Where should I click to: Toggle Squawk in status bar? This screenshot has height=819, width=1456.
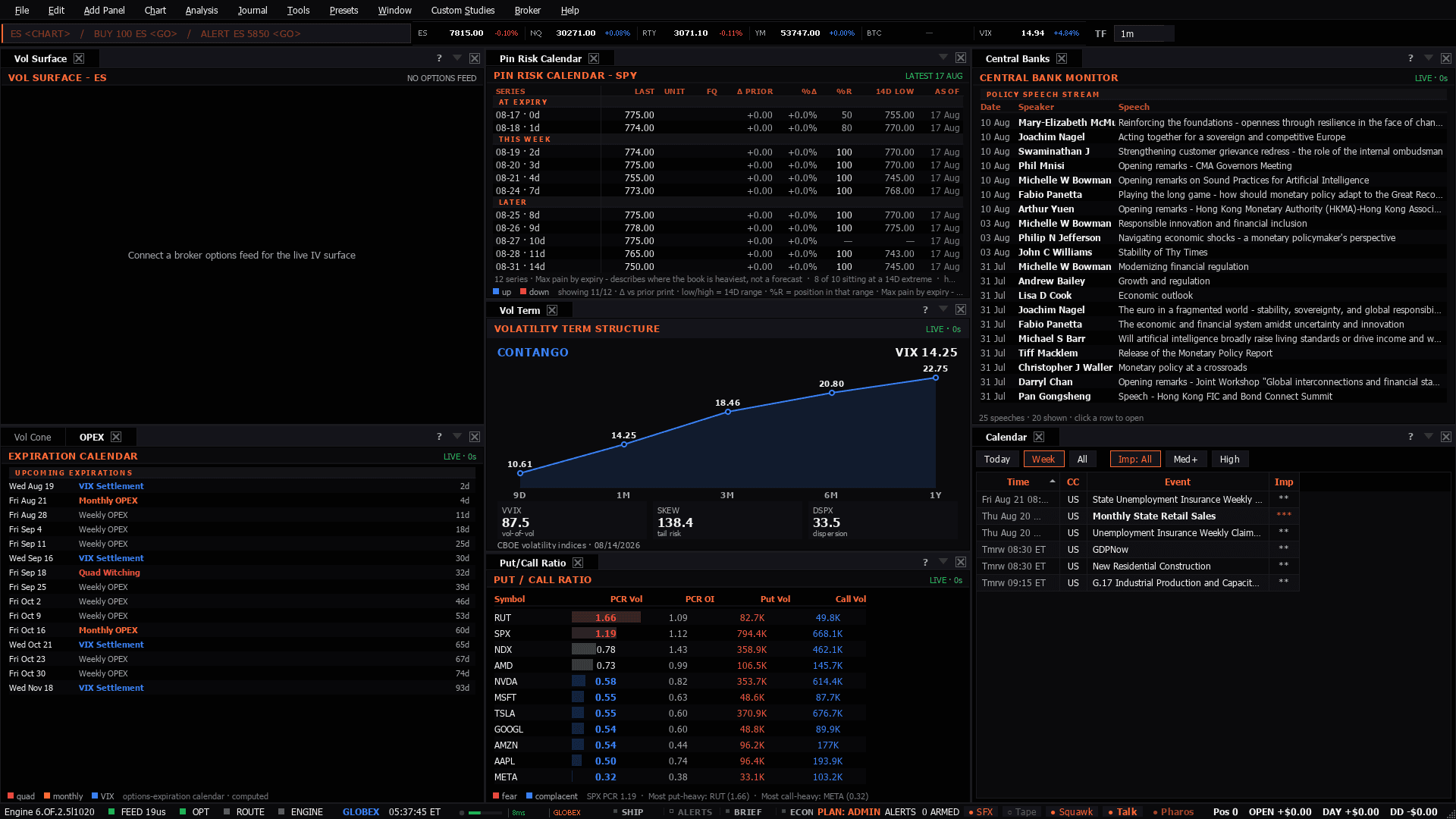coord(1072,811)
